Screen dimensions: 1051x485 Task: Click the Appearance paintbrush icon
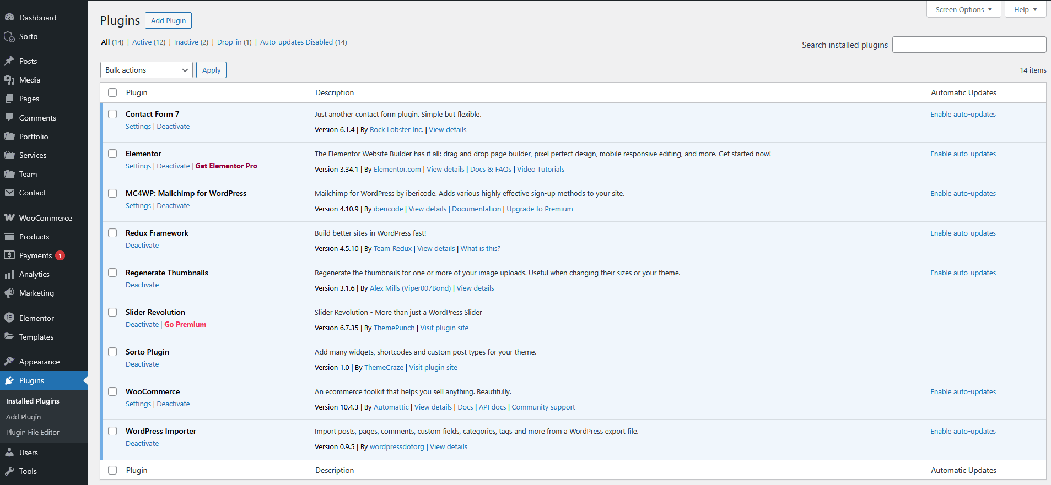coord(9,362)
